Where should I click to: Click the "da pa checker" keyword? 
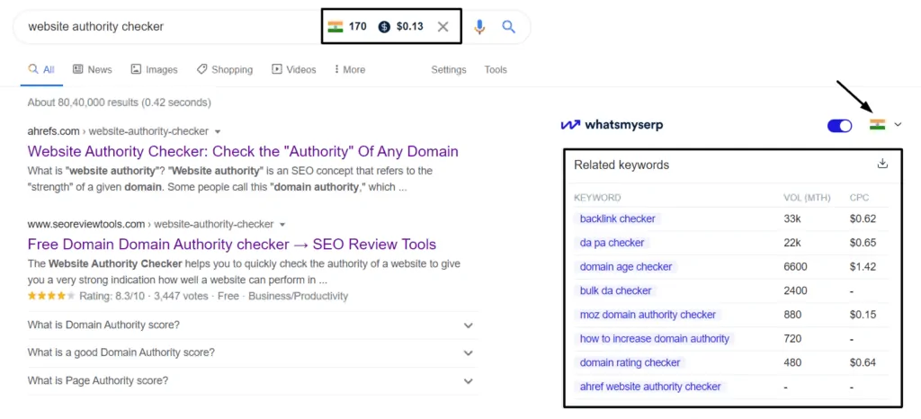point(612,243)
